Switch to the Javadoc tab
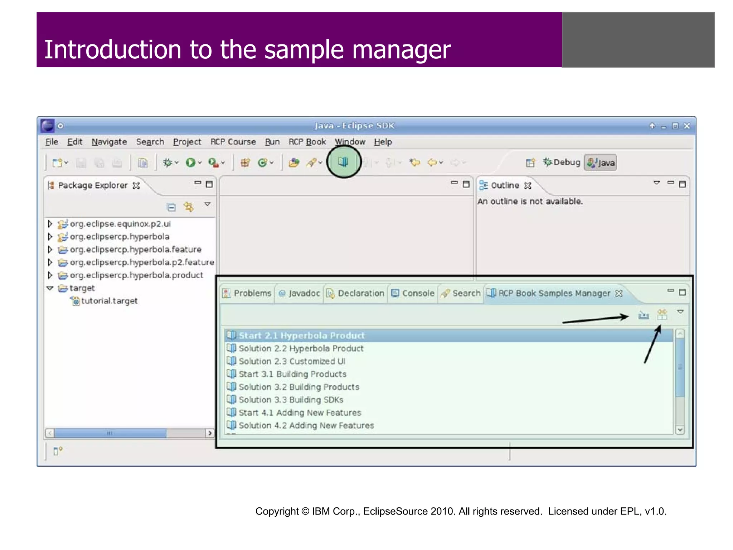Screen dimensions: 733x550 (299, 293)
